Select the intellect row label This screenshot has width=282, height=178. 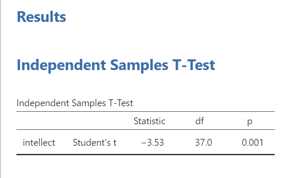point(39,142)
